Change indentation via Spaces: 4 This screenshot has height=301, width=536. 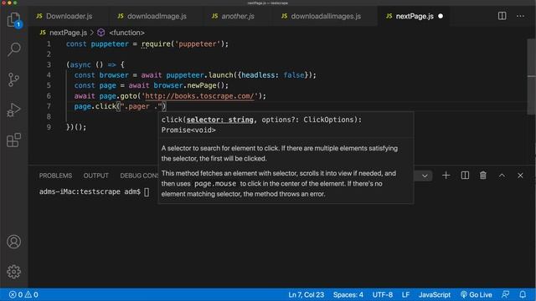[x=348, y=294]
